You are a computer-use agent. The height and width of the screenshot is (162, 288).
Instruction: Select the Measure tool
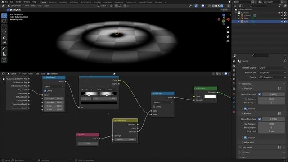coord(4,54)
